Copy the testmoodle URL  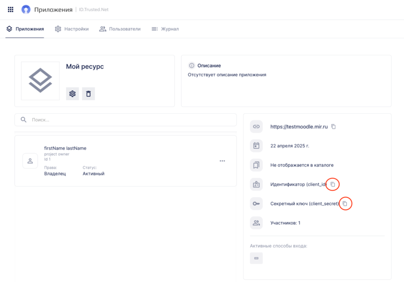click(333, 126)
